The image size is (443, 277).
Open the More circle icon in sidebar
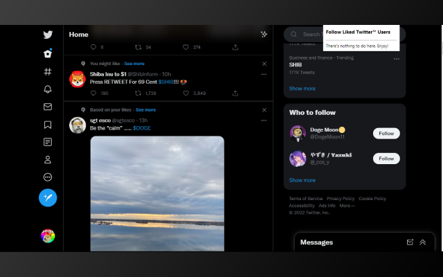click(x=48, y=177)
